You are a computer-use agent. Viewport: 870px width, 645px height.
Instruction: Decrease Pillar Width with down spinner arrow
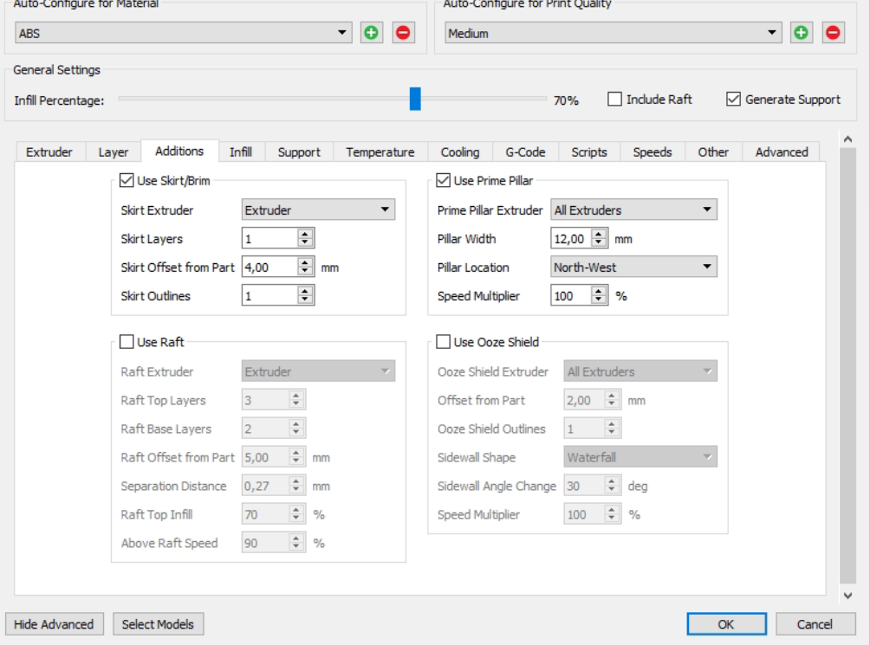599,242
